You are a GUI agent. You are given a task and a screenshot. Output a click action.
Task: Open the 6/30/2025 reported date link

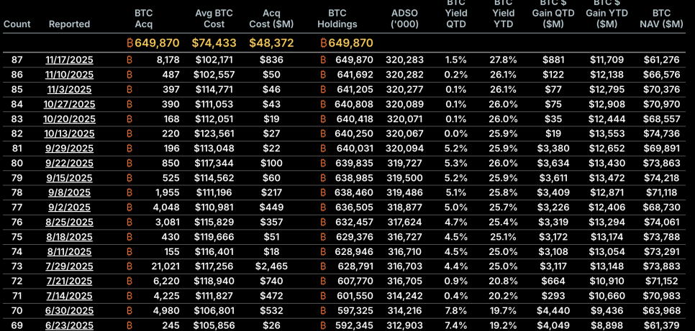tap(70, 311)
